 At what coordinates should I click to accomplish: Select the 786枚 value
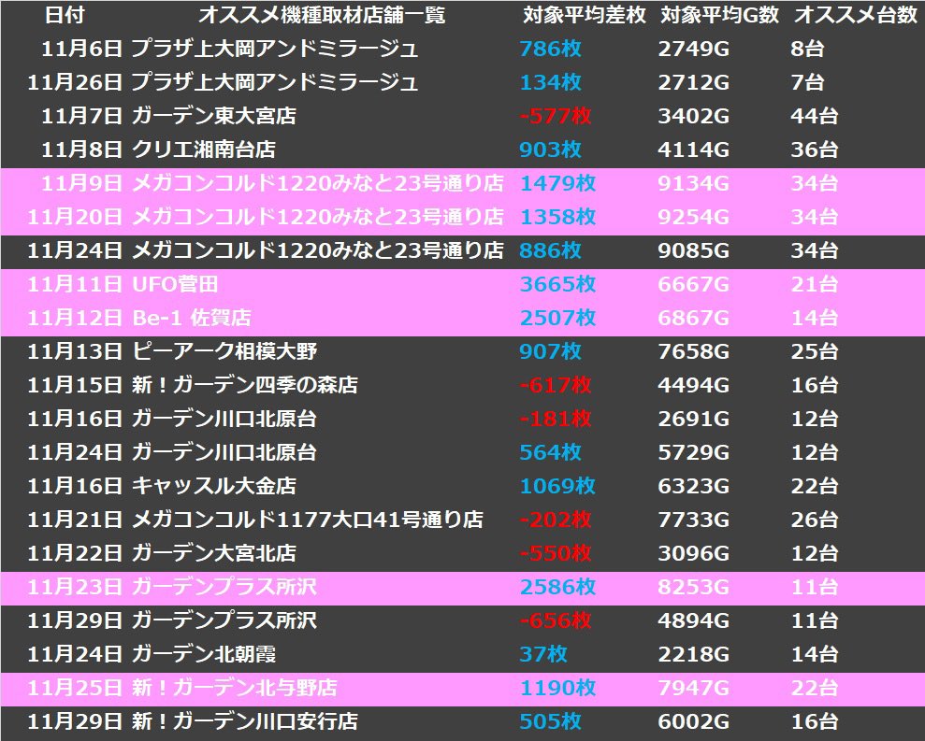click(x=550, y=49)
